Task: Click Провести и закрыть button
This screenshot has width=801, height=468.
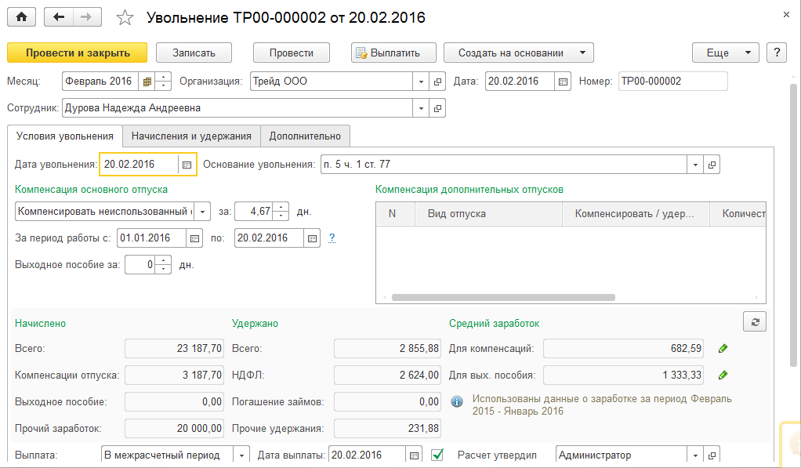Action: 78,53
